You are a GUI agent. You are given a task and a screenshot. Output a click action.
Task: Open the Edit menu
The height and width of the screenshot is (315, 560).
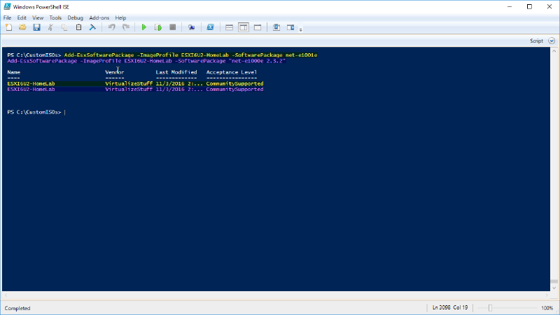coord(22,17)
